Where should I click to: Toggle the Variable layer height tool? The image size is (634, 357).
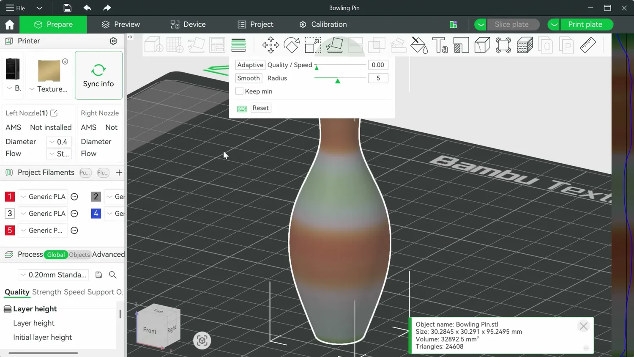tap(238, 45)
